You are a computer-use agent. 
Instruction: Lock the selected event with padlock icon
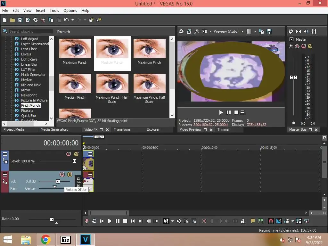pyautogui.click(x=243, y=221)
